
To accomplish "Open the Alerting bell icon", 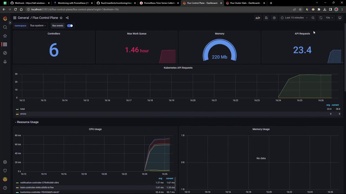I will coord(5,62).
